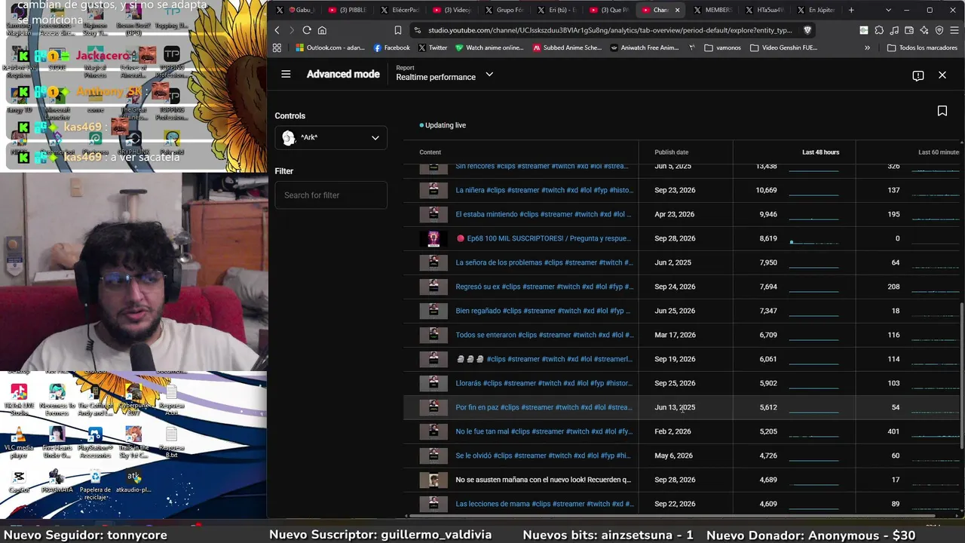Close the Advanced mode analytics view
The width and height of the screenshot is (965, 543).
(x=942, y=75)
